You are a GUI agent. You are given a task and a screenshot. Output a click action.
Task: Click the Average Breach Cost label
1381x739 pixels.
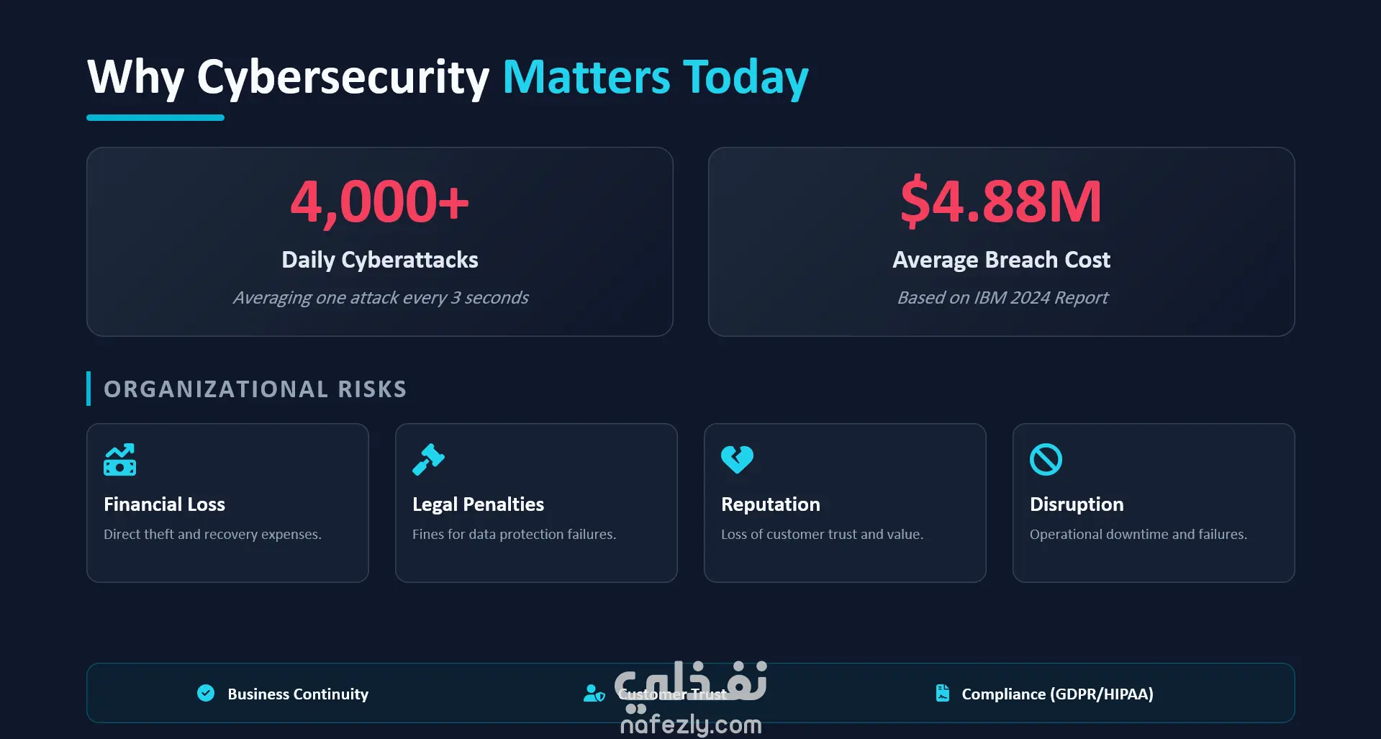coord(1001,260)
